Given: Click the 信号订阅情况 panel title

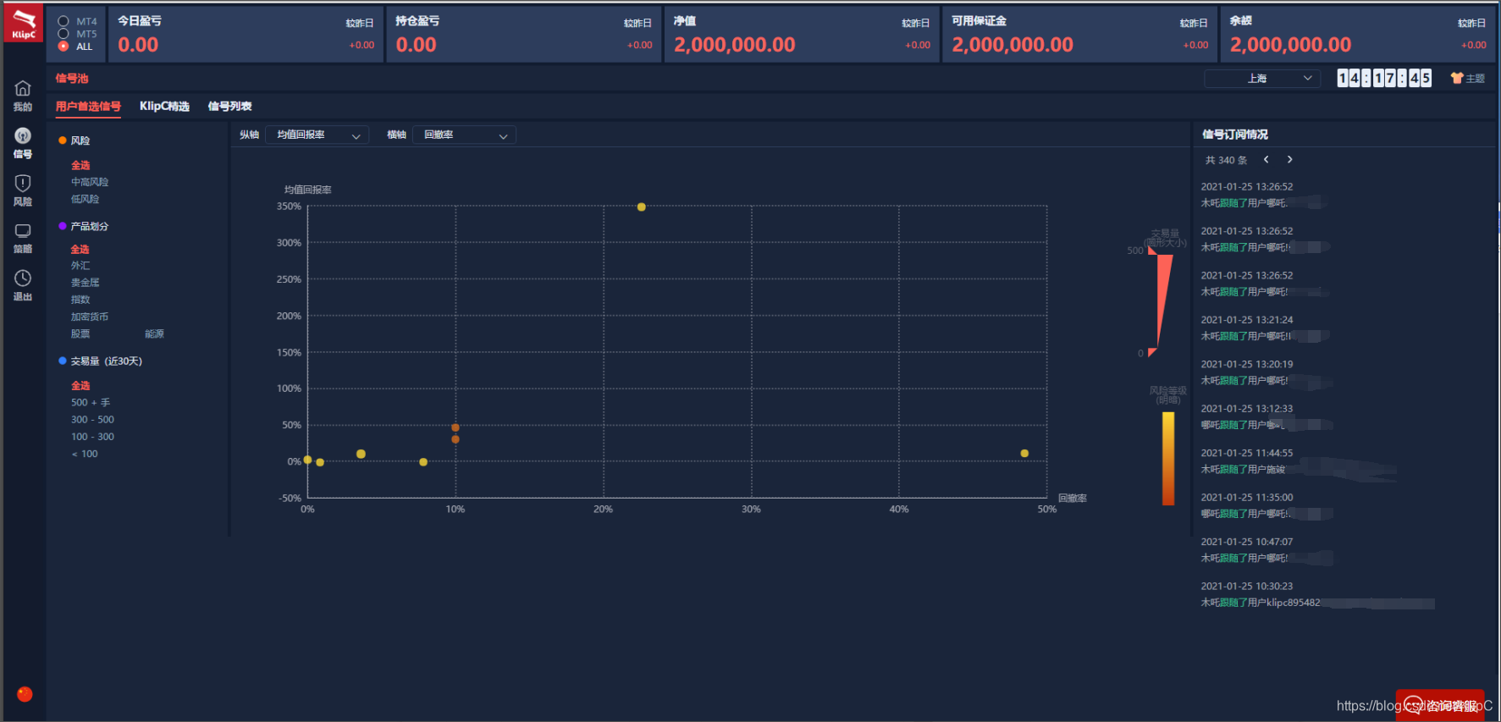Looking at the screenshot, I should pyautogui.click(x=1235, y=134).
